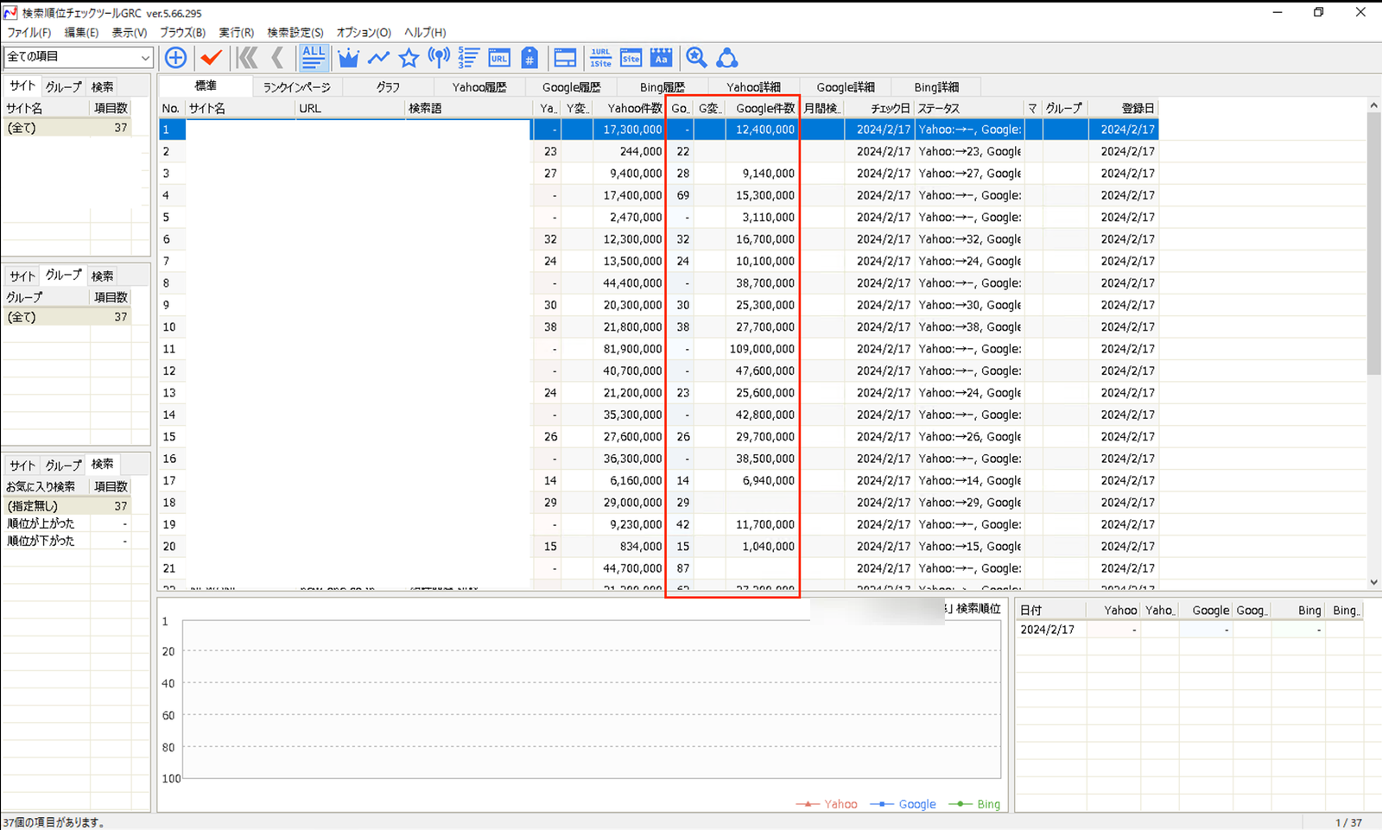This screenshot has height=830, width=1382.
Task: Switch to the Google履歴 tab
Action: click(x=571, y=87)
